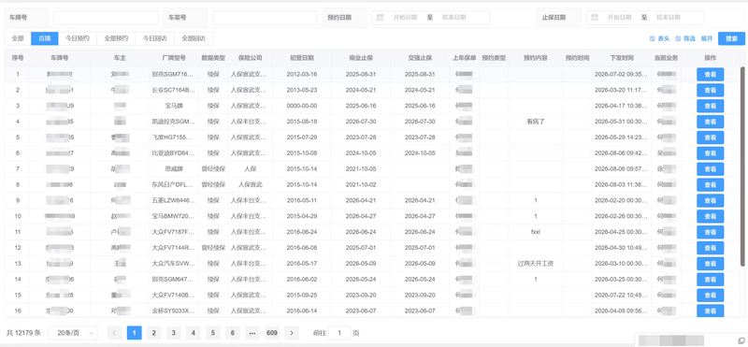Switch to the 今日回访 tab
This screenshot has width=748, height=347.
point(155,38)
